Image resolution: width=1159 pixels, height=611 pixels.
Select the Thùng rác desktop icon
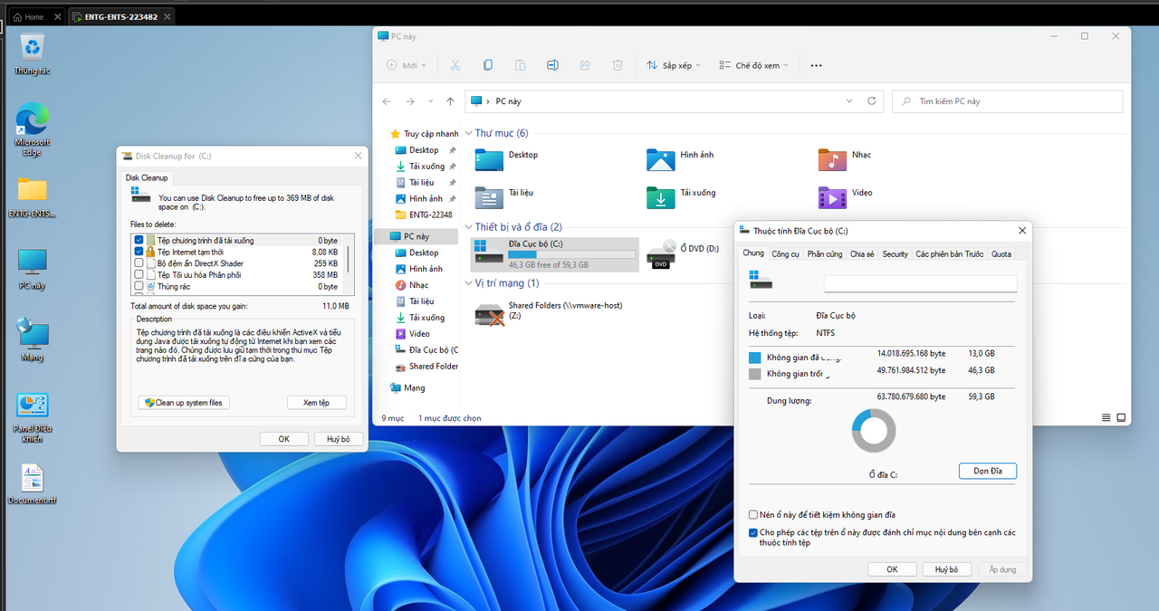32,54
